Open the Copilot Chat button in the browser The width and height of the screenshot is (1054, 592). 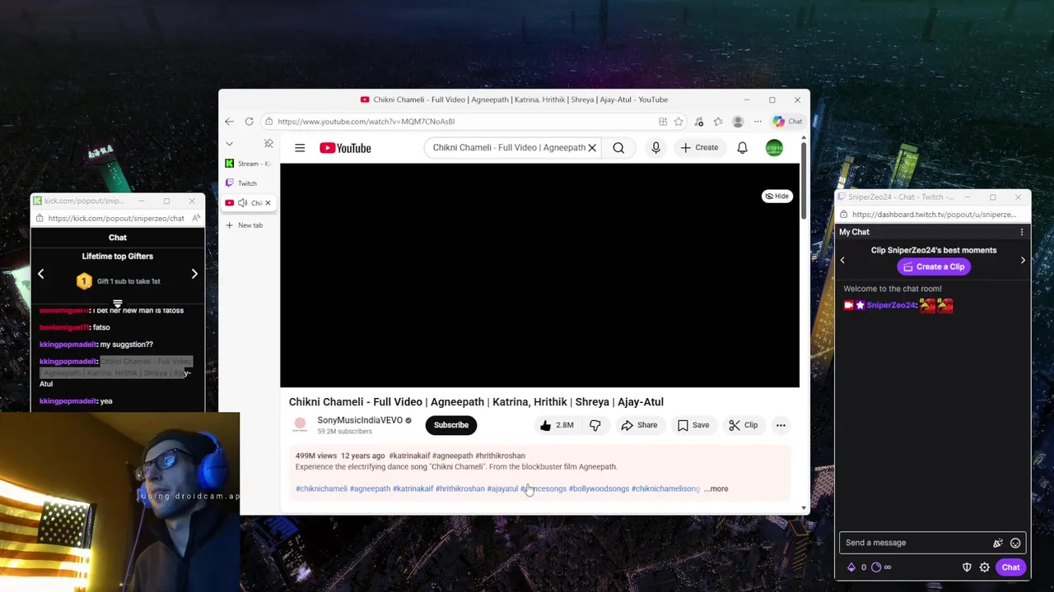click(787, 122)
